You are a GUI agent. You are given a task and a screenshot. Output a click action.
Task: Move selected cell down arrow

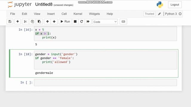(x=54, y=22)
